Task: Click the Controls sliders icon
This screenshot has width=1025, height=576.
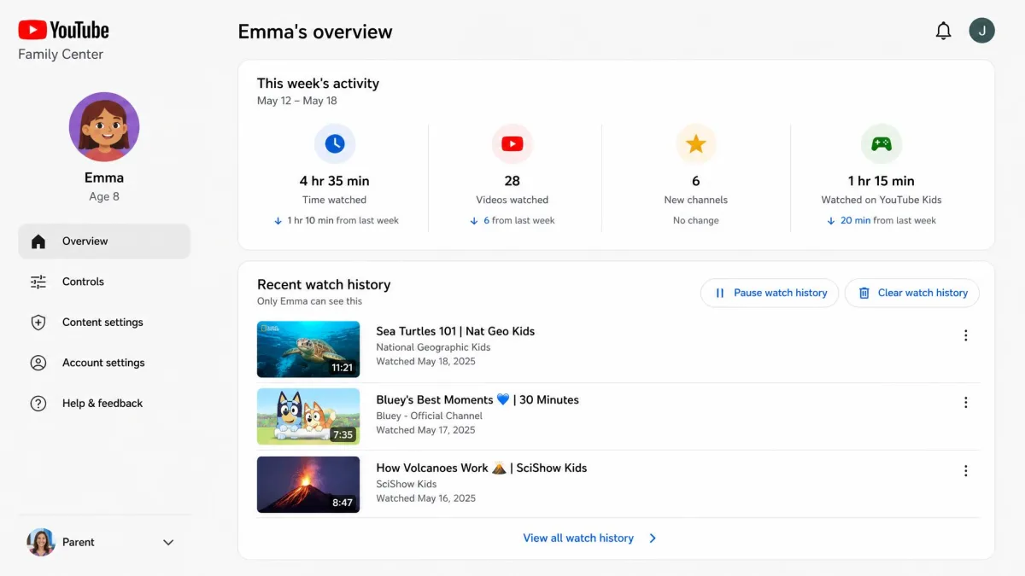Action: coord(38,282)
